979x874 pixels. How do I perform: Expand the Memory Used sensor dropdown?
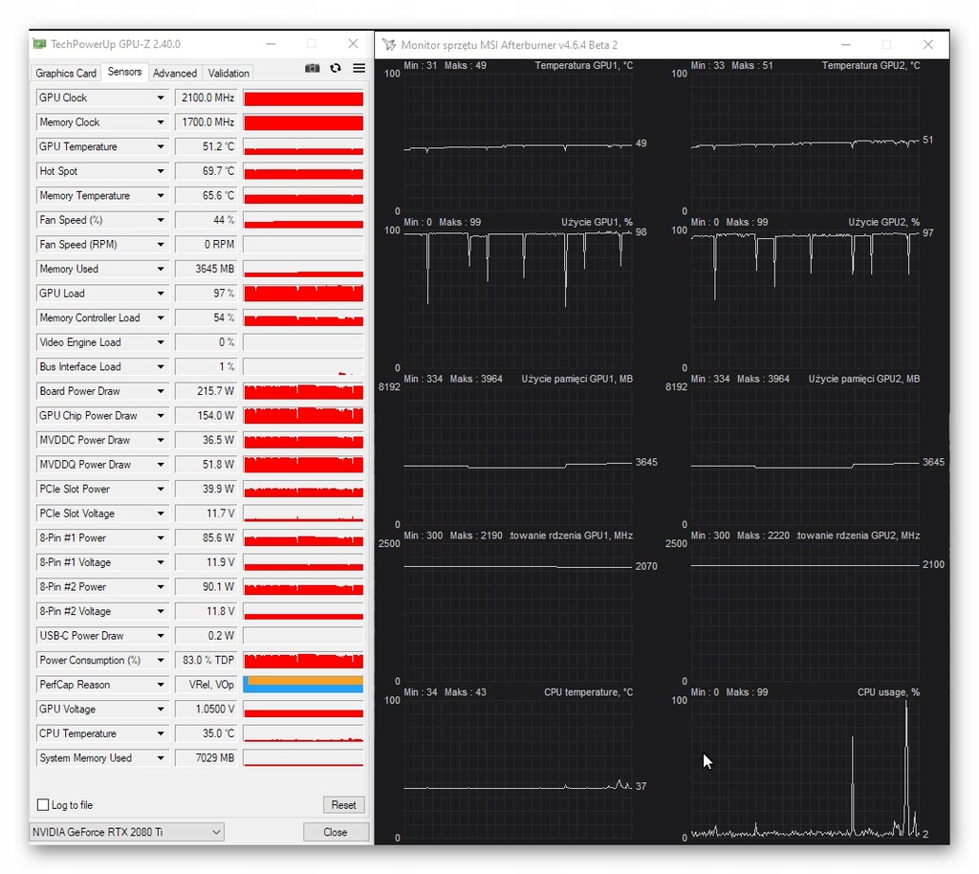pyautogui.click(x=161, y=269)
